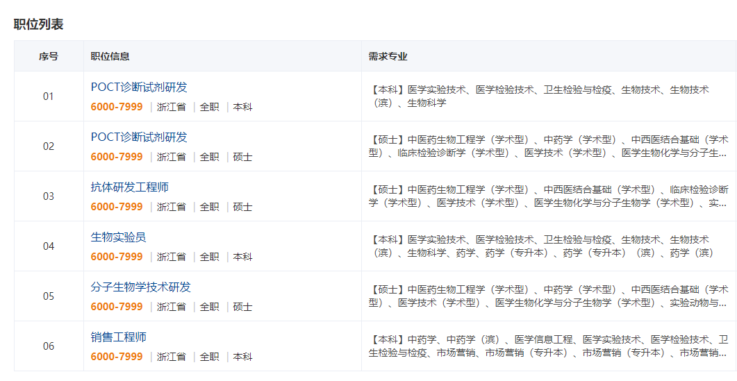Image resolution: width=737 pixels, height=381 pixels.
Task: Click the 需求专业 column header
Action: coord(388,56)
